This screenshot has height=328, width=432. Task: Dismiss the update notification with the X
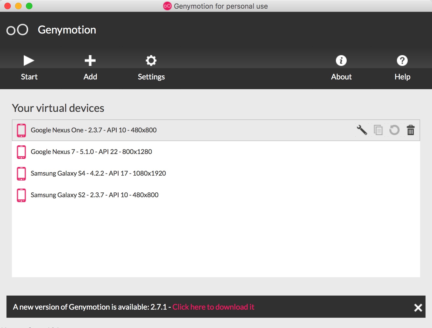click(x=418, y=307)
